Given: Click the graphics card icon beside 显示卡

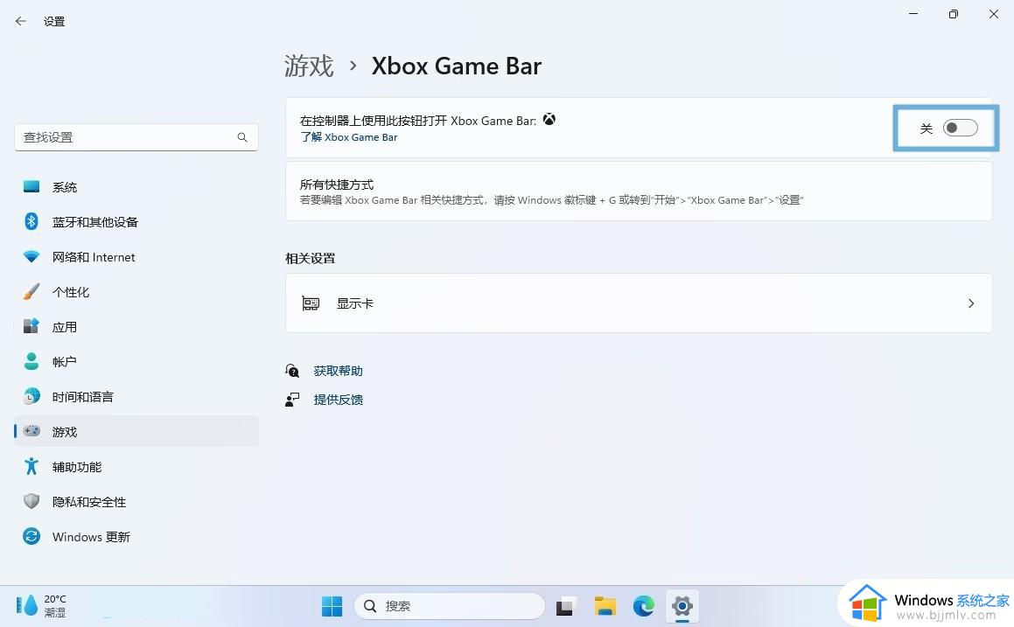Looking at the screenshot, I should click(x=311, y=303).
